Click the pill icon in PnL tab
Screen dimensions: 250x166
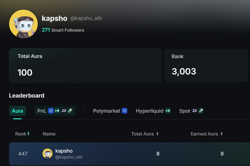click(x=70, y=111)
